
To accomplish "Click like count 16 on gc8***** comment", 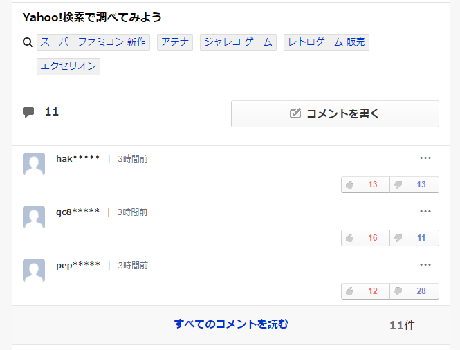I will tap(373, 238).
